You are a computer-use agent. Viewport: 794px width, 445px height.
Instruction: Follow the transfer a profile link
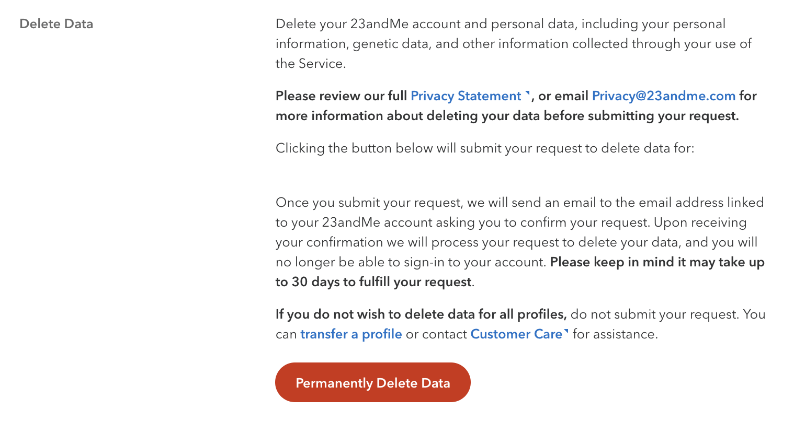[x=351, y=334]
